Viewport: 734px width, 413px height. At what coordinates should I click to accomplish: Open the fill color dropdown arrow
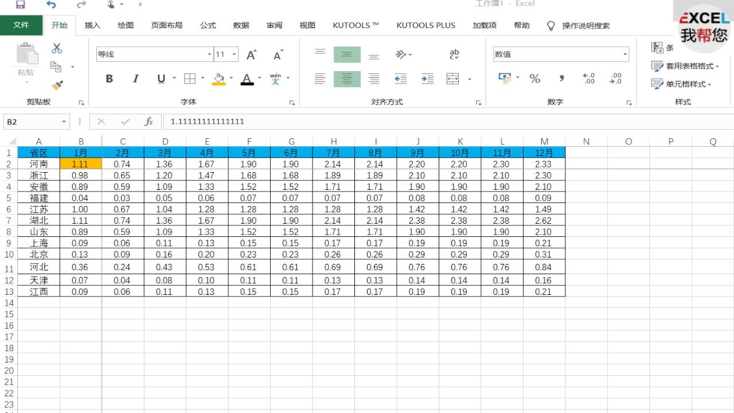(x=231, y=79)
